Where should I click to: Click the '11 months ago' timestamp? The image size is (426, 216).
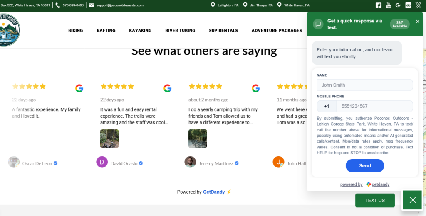tap(292, 100)
